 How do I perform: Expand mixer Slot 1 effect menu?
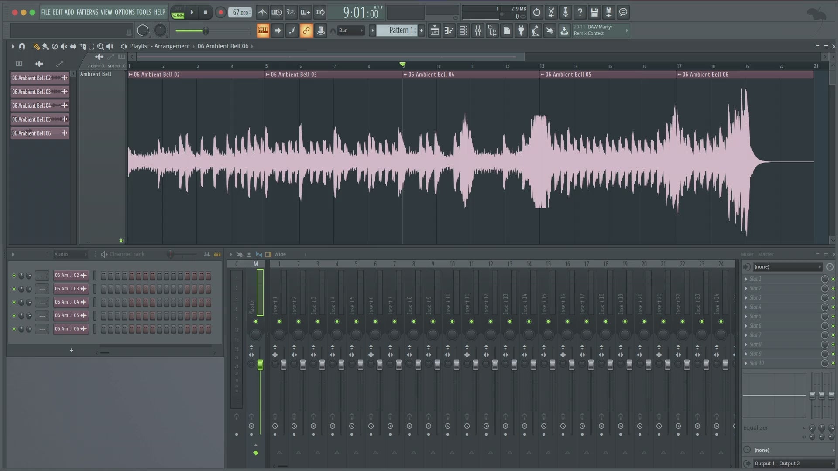746,279
